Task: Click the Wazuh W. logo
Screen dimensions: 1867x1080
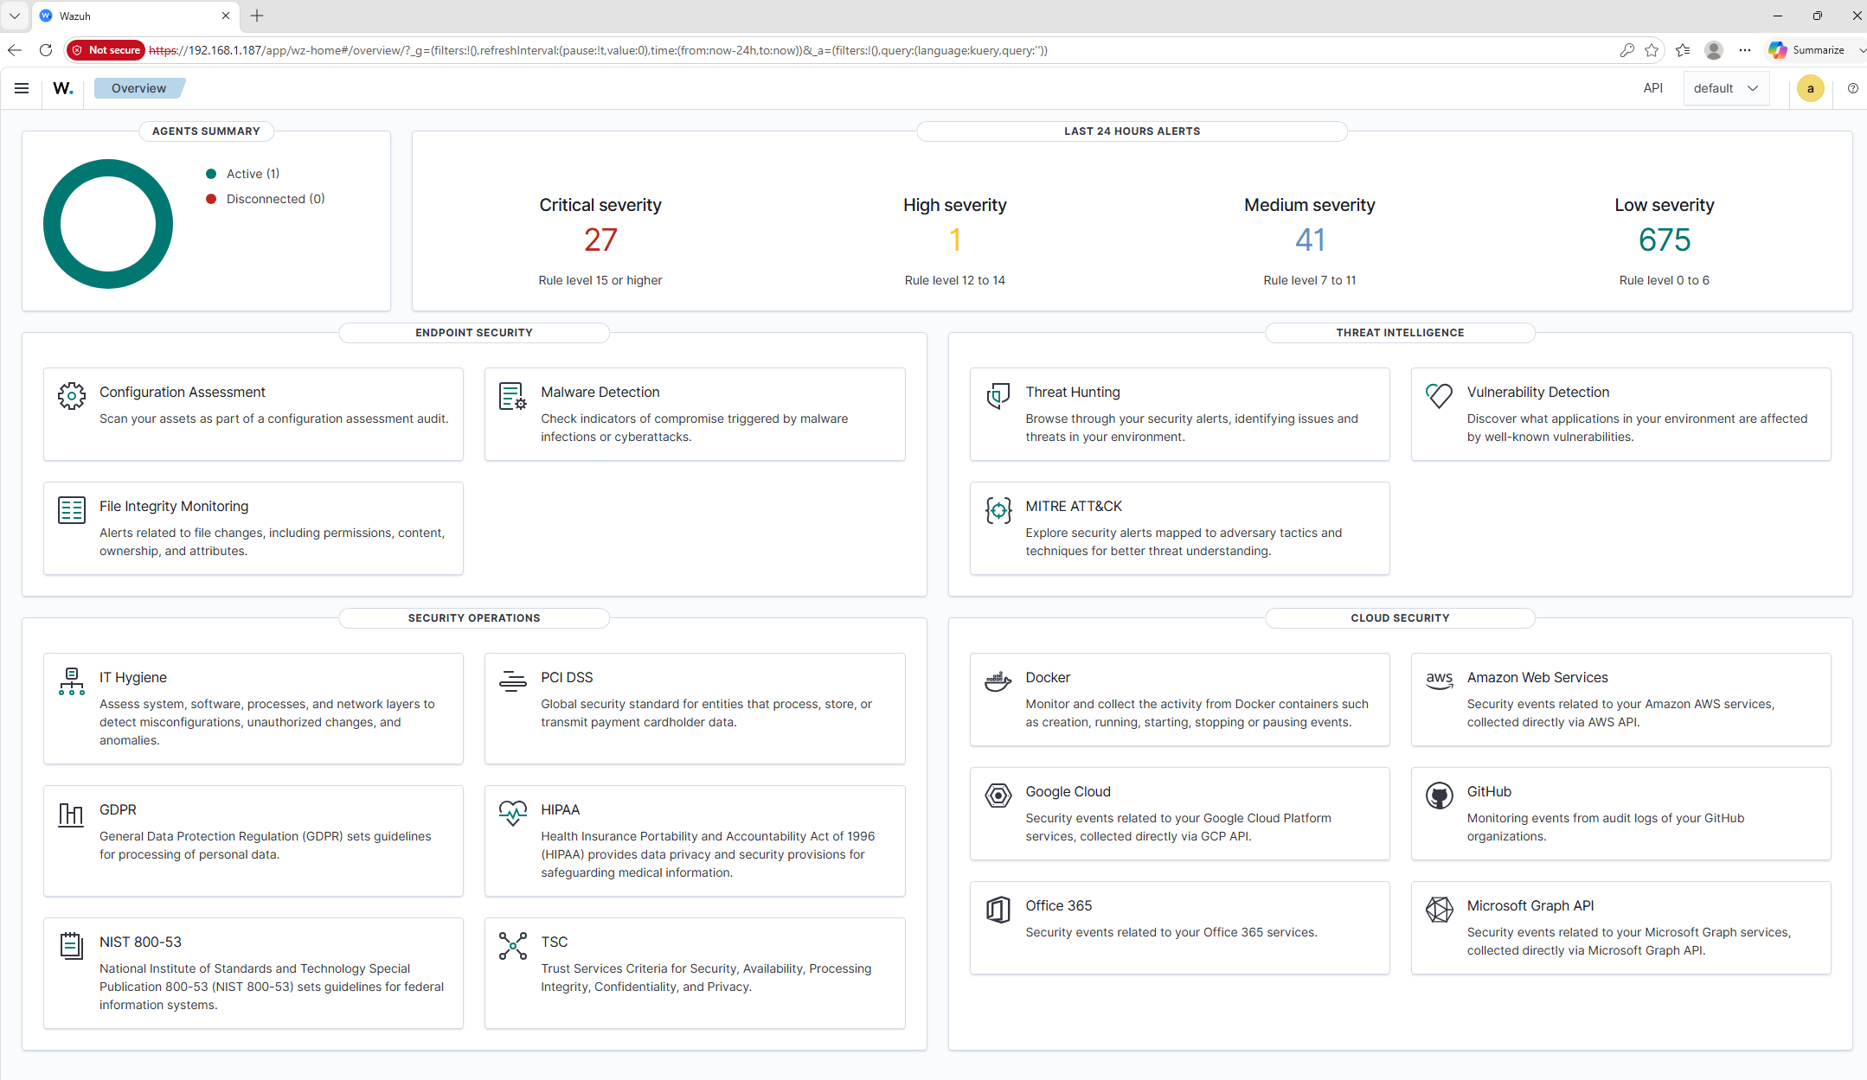Action: pyautogui.click(x=63, y=88)
